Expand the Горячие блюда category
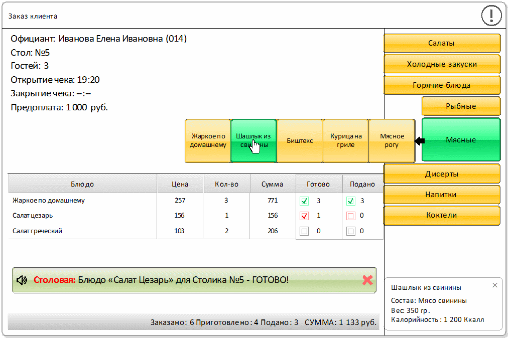Screen dimensions: 510x340 pyautogui.click(x=442, y=85)
